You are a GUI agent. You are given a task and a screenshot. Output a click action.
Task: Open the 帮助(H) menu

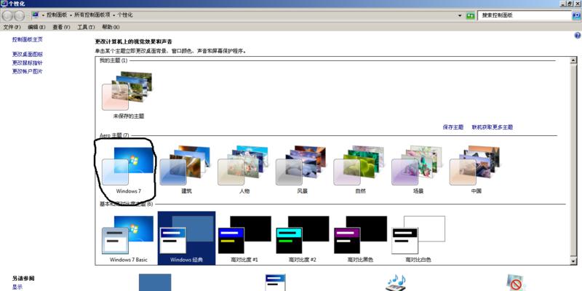coord(111,27)
